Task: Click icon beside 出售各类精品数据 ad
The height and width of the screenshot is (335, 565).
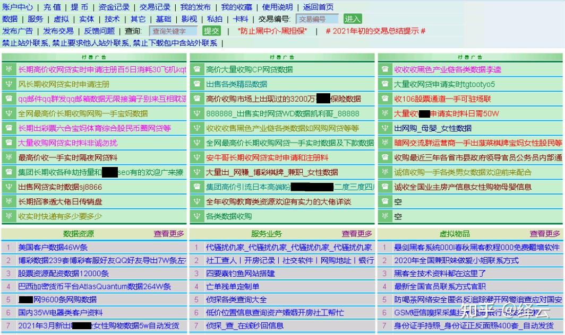Action: point(196,84)
